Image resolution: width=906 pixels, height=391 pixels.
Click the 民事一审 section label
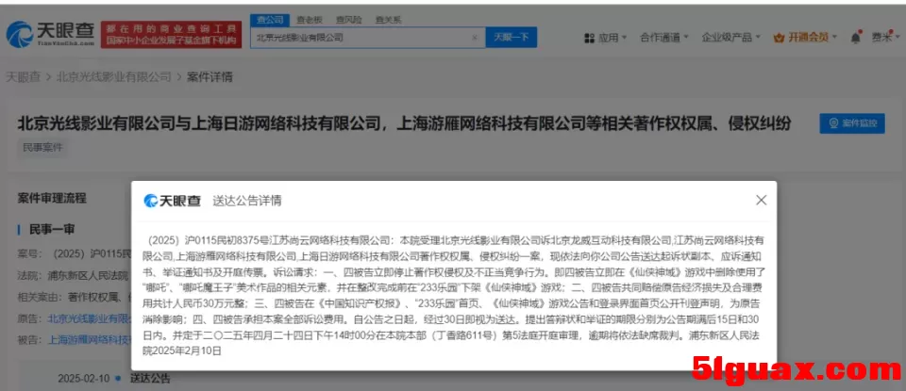pyautogui.click(x=52, y=230)
